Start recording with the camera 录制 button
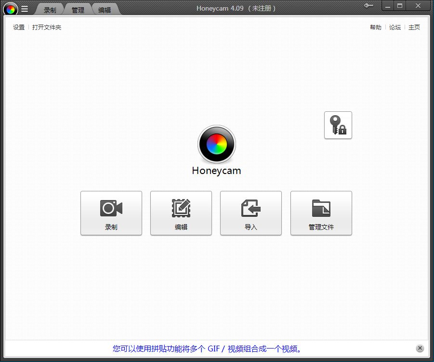434x362 pixels. 111,213
